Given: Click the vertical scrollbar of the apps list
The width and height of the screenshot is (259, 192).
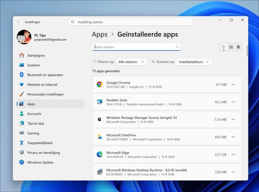Looking at the screenshot, I should pyautogui.click(x=247, y=51).
